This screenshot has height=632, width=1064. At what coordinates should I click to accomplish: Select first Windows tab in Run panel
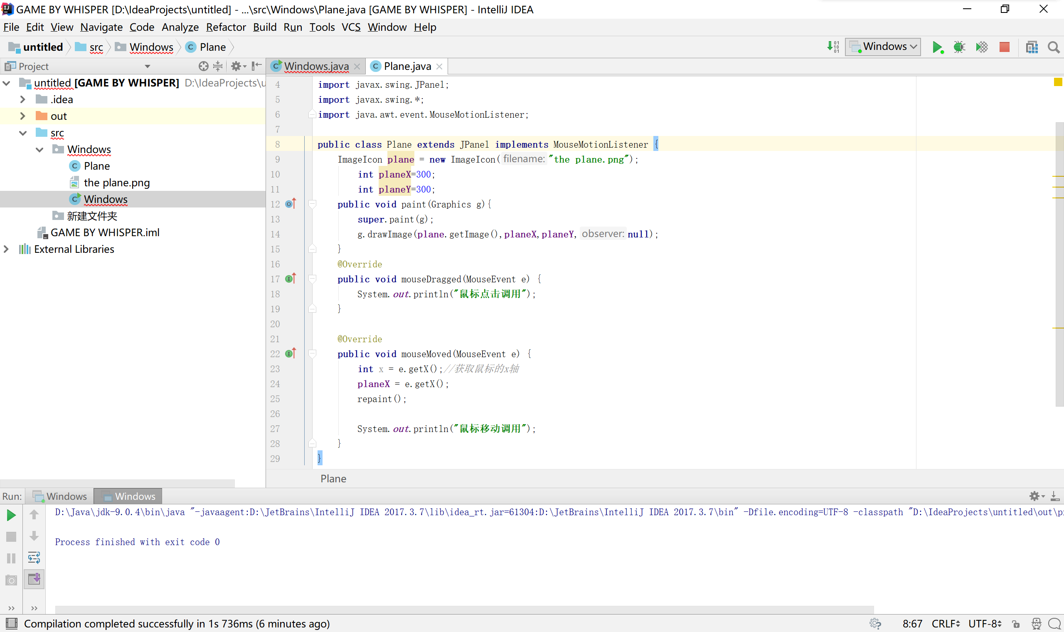point(59,496)
